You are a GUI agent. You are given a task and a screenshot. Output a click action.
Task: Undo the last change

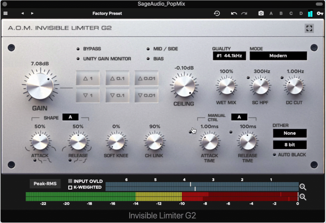[x=234, y=13]
